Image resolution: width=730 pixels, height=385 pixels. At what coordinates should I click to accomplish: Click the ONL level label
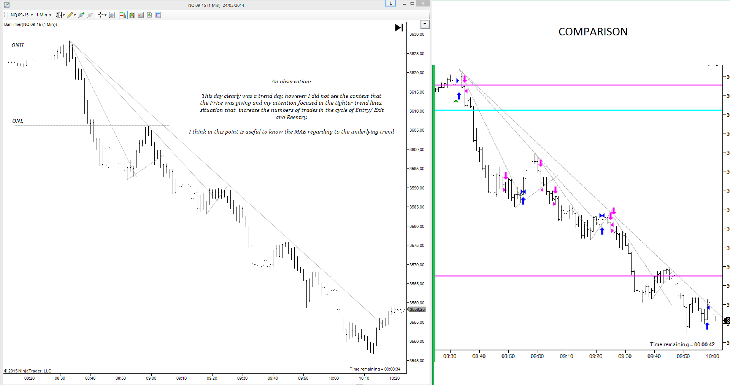click(17, 121)
